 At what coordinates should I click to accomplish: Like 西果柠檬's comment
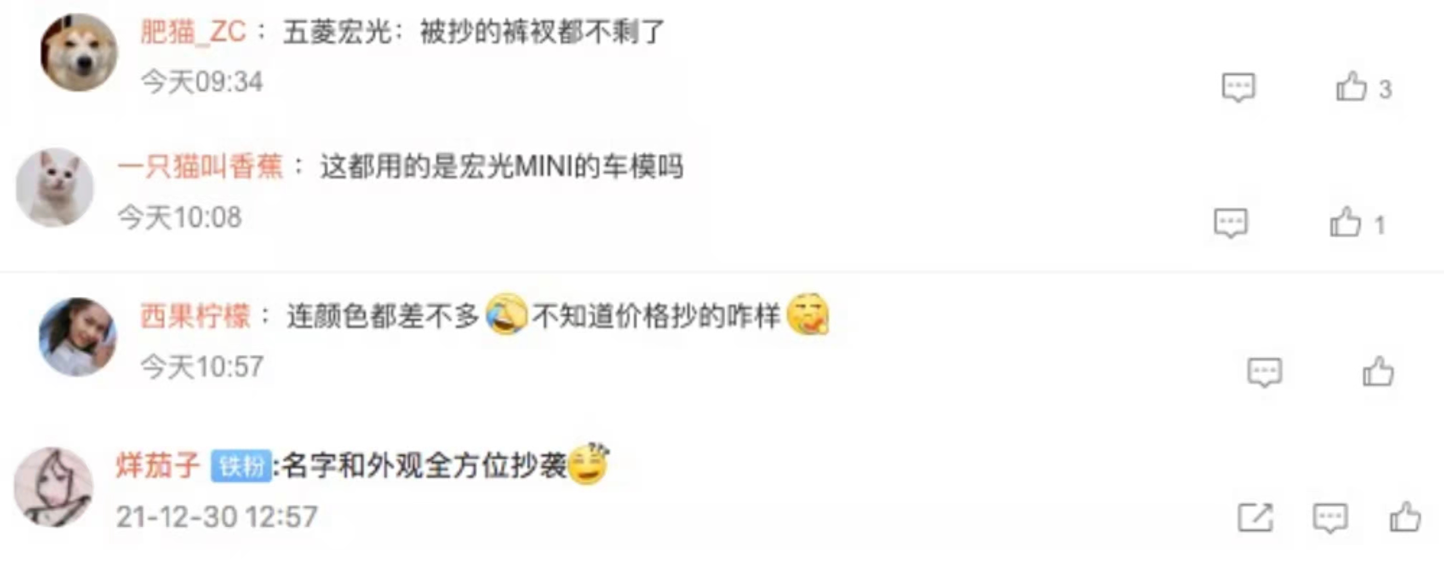[1378, 372]
